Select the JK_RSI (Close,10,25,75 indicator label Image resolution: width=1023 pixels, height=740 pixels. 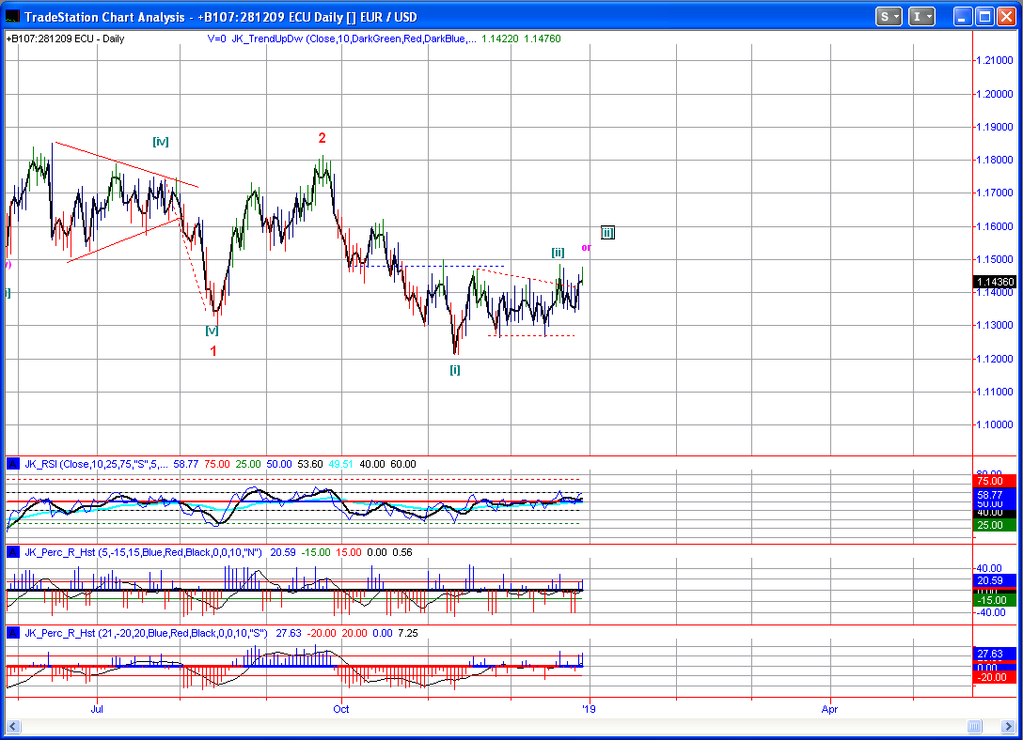coord(96,464)
